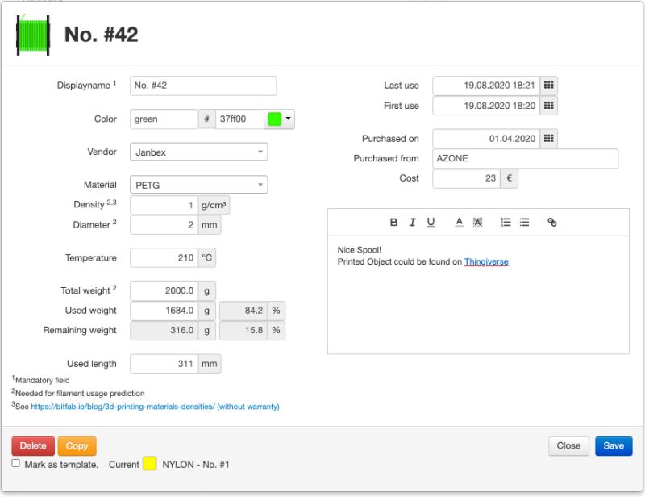Set the text background highlight color
The image size is (645, 497).
[x=477, y=223]
